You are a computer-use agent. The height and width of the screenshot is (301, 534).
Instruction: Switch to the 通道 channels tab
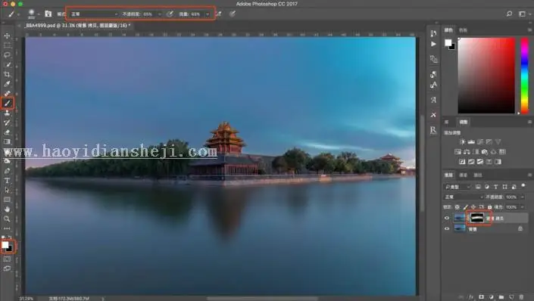463,175
